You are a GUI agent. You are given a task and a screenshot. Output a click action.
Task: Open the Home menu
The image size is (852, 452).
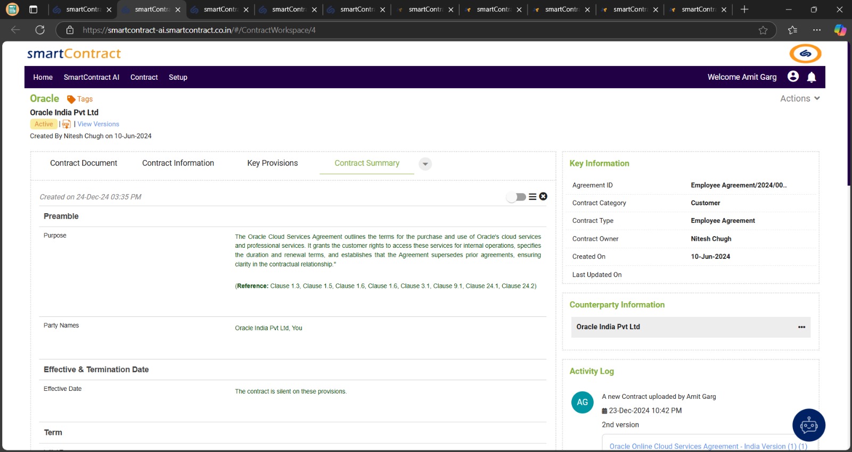click(43, 77)
